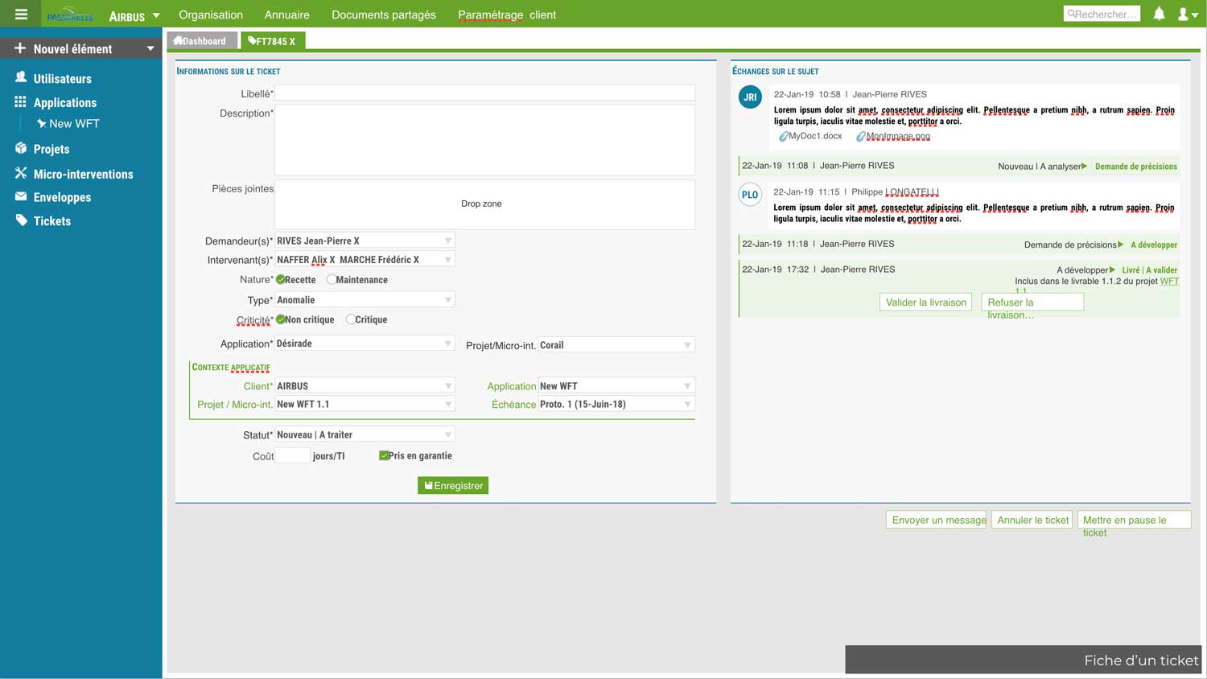Click the Tickets tag icon
This screenshot has width=1207, height=679.
click(21, 220)
